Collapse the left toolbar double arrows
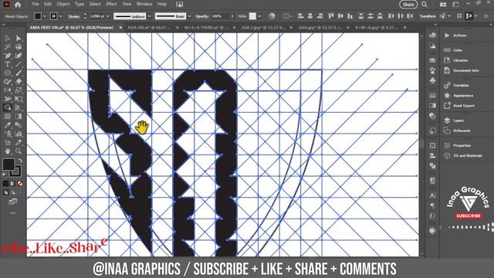494x278 pixels. pos(4,24)
